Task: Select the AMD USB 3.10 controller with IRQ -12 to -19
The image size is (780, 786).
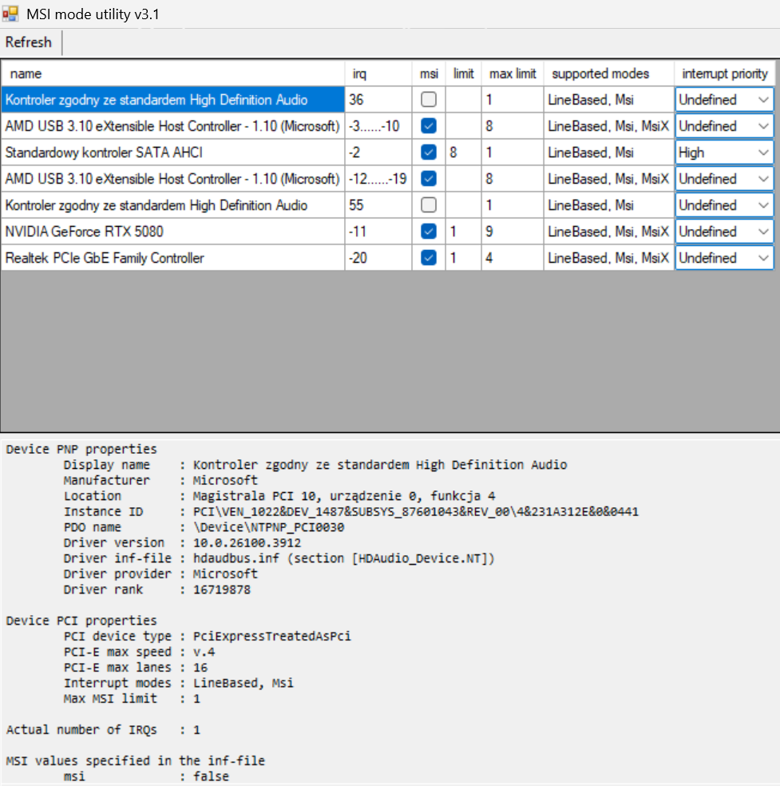Action: (172, 179)
